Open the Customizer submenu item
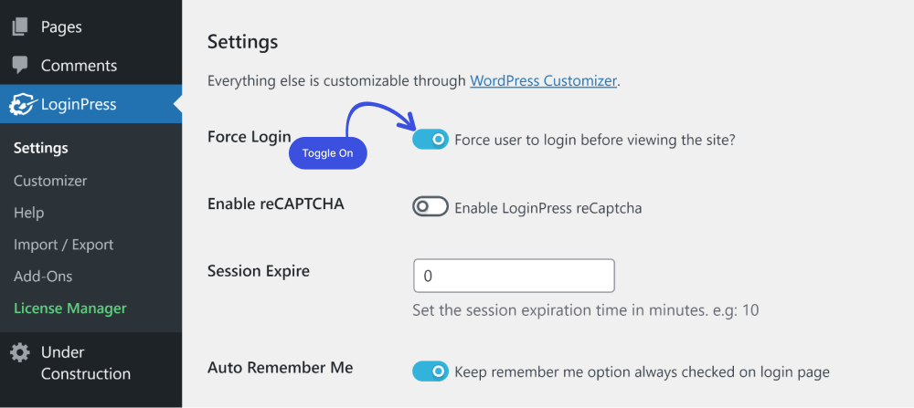 click(50, 181)
